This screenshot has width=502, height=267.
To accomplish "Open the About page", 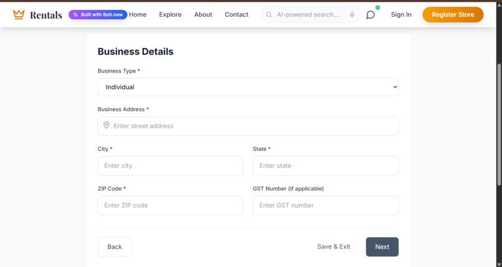I will pos(203,15).
